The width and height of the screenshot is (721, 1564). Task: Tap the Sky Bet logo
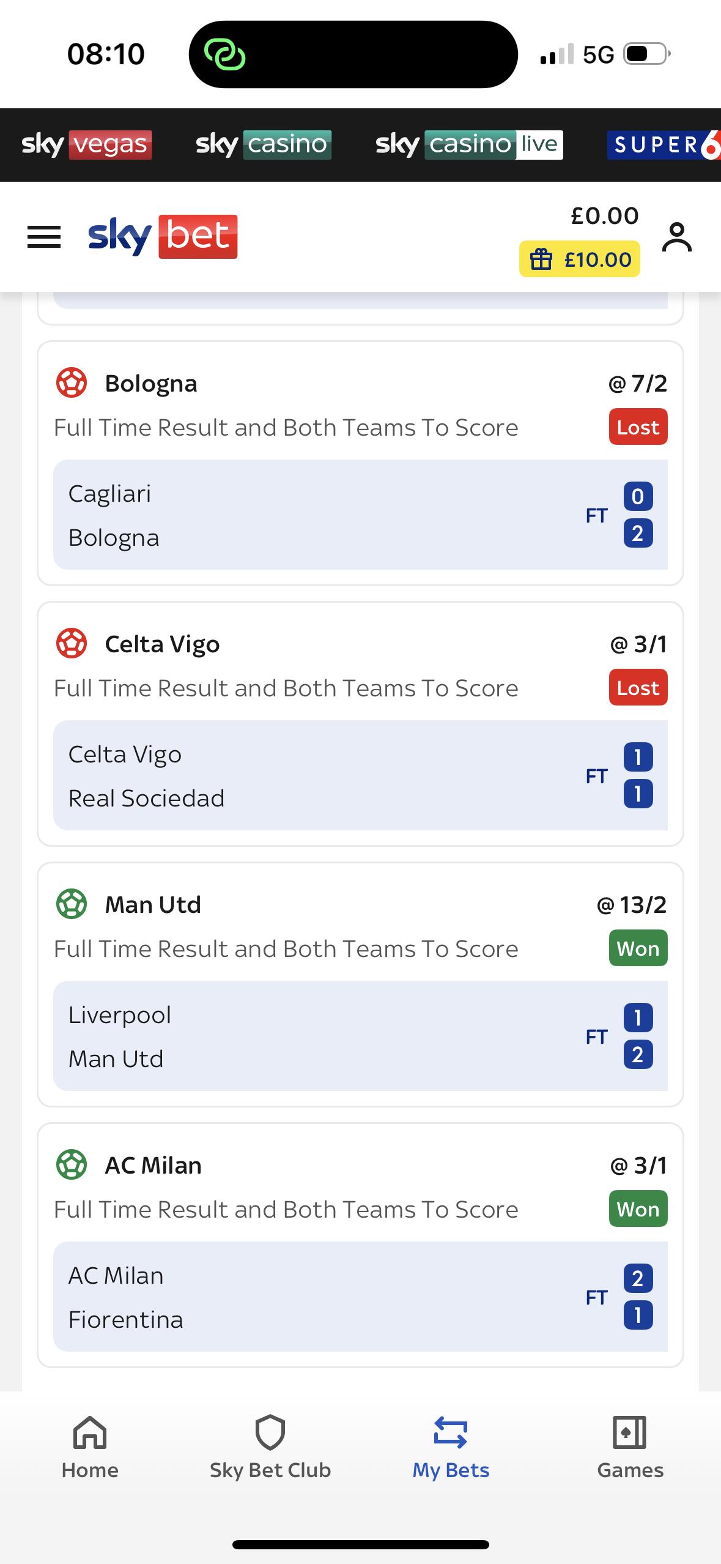point(163,237)
